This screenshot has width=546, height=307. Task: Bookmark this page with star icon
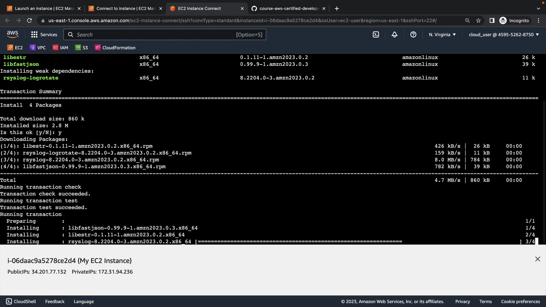pyautogui.click(x=478, y=20)
